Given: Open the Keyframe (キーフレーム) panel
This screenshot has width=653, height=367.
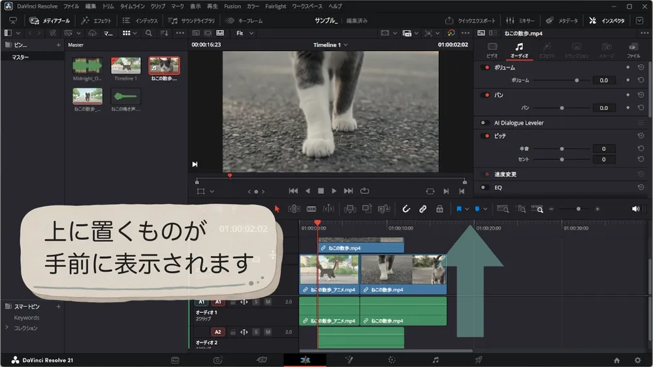Looking at the screenshot, I should click(x=244, y=20).
